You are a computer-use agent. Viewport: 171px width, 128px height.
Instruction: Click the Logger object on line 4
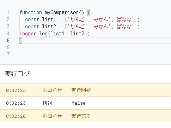pyautogui.click(x=28, y=34)
